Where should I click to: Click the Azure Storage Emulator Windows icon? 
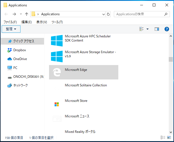[x=57, y=56]
